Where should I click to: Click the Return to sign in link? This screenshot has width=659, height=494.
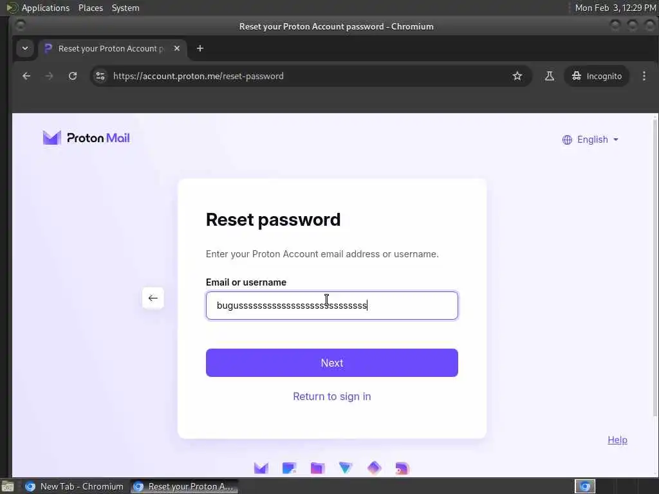[x=332, y=396]
